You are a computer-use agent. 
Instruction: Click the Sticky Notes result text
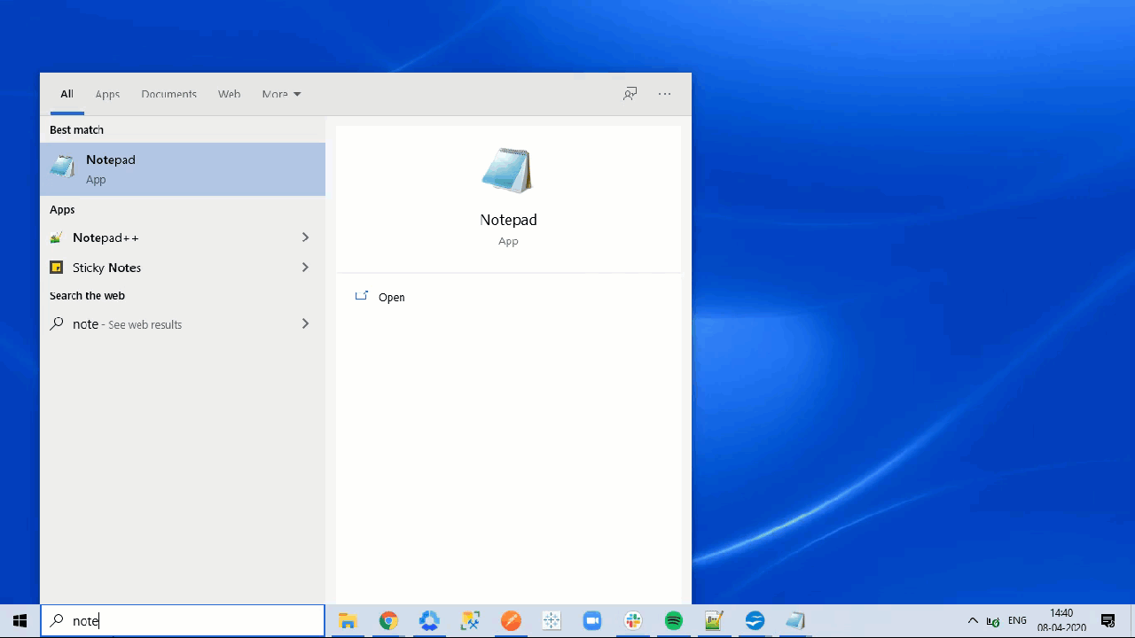106,268
